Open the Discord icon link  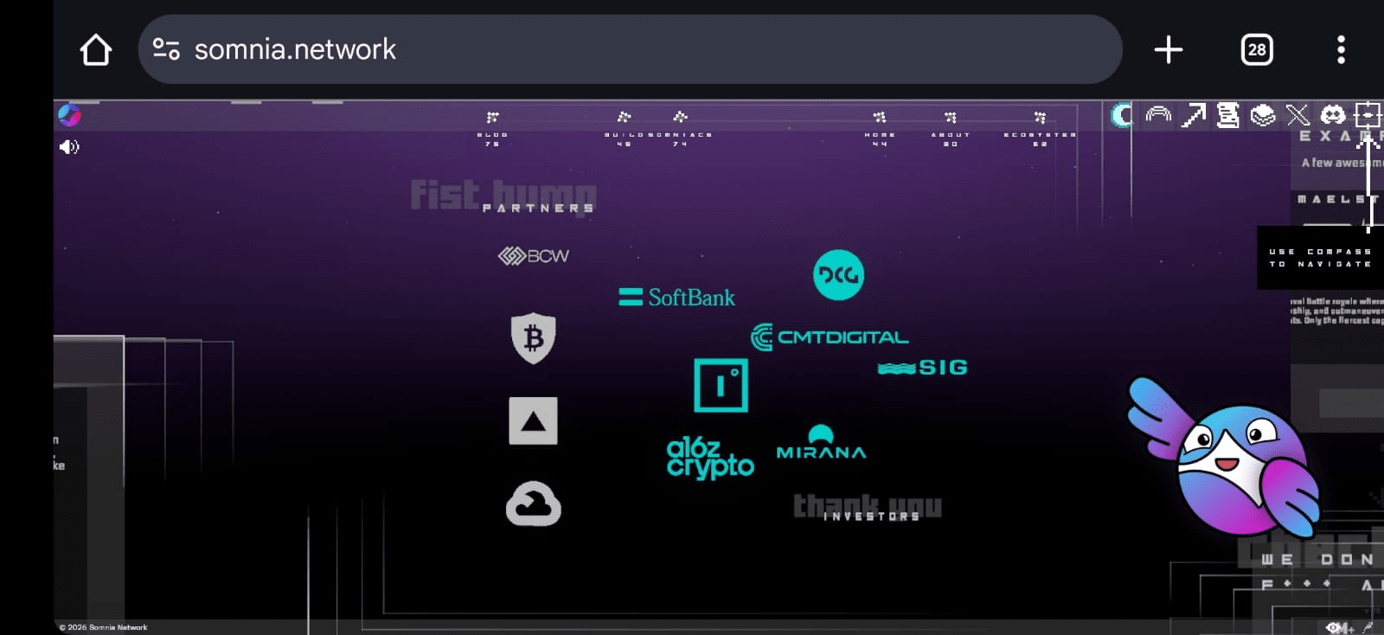point(1332,114)
